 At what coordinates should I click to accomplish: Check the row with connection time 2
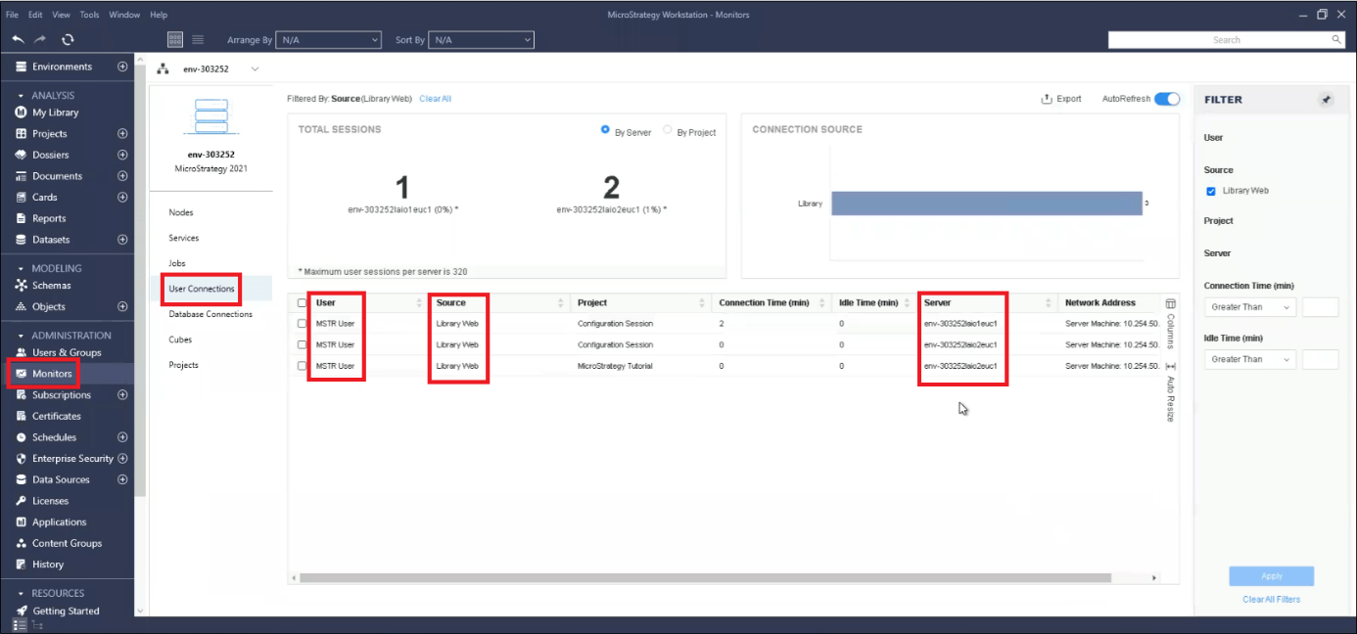[303, 324]
